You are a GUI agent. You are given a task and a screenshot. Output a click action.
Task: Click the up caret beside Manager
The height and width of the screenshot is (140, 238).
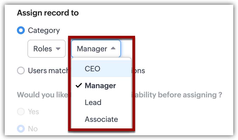pyautogui.click(x=113, y=48)
